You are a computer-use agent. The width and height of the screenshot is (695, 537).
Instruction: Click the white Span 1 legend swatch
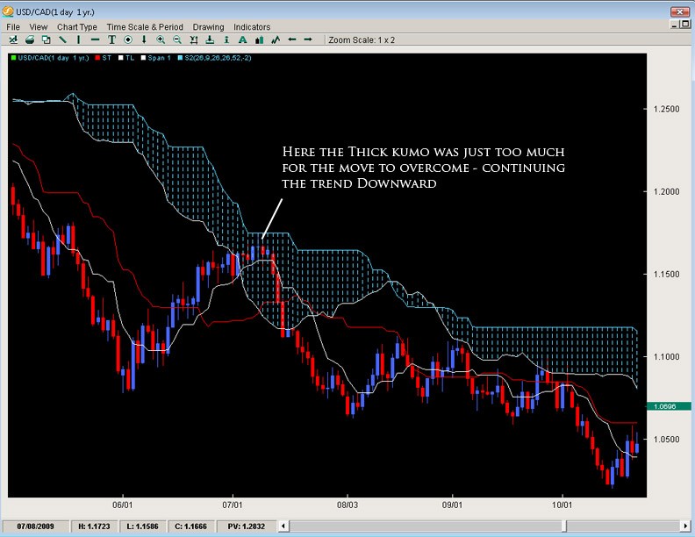pos(144,58)
